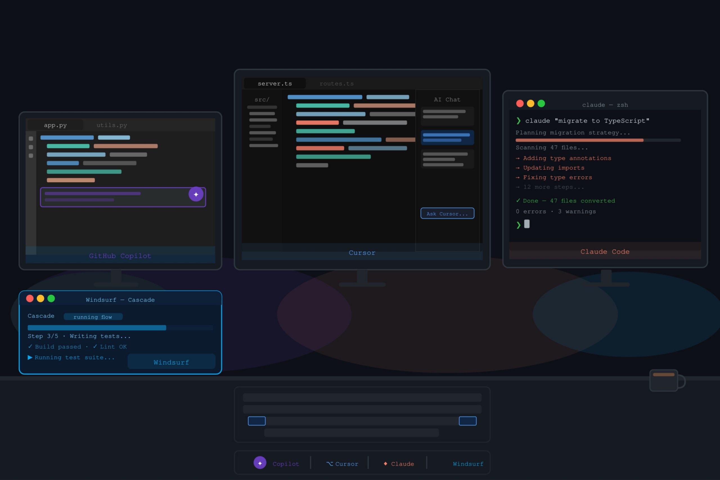Click the third gutter marker in app.py
720x480 pixels.
pyautogui.click(x=31, y=156)
